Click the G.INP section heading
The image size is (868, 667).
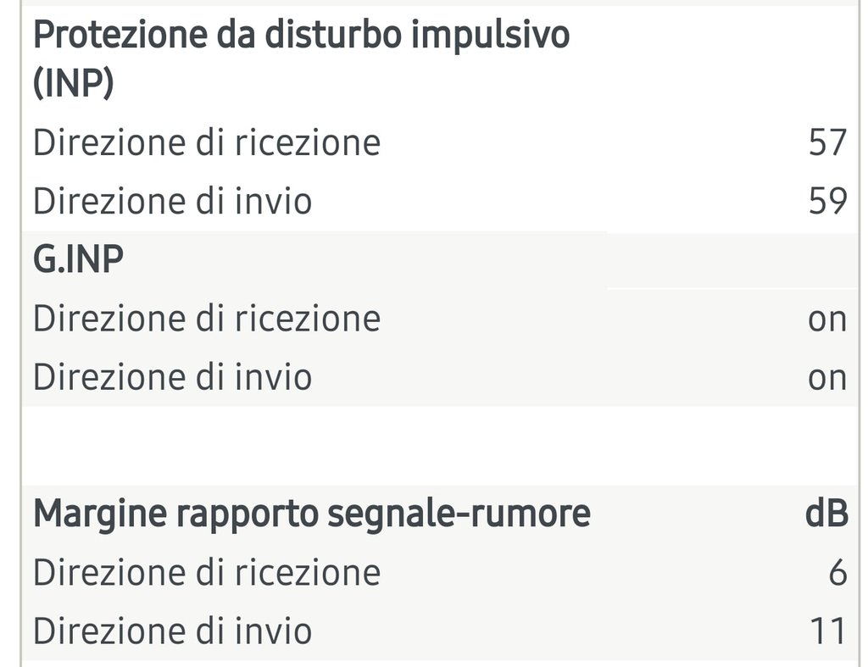[78, 258]
